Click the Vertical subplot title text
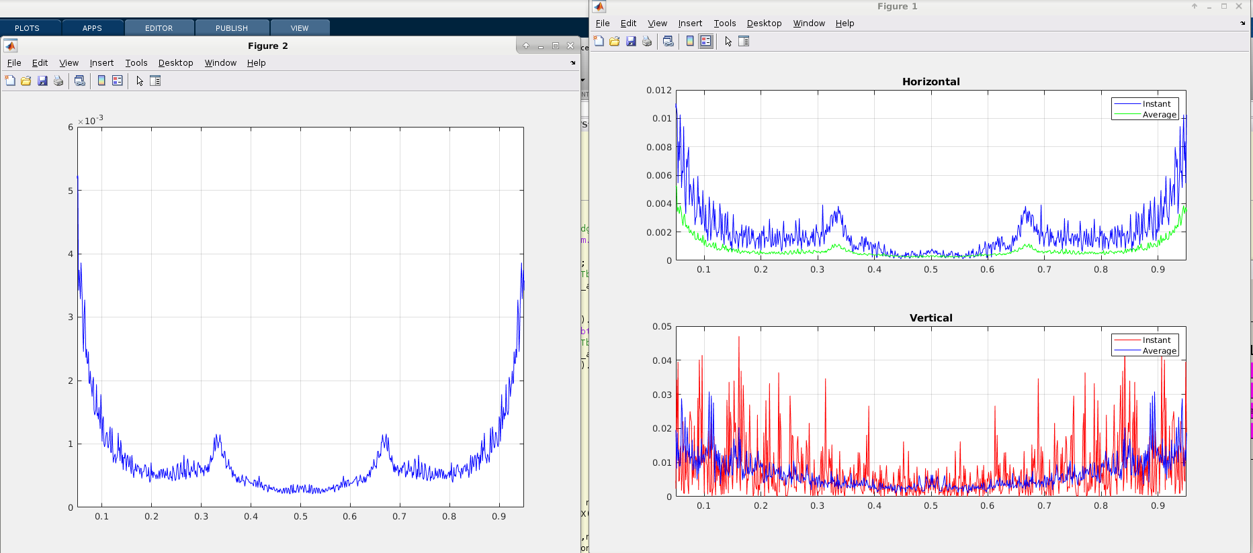 tap(931, 318)
